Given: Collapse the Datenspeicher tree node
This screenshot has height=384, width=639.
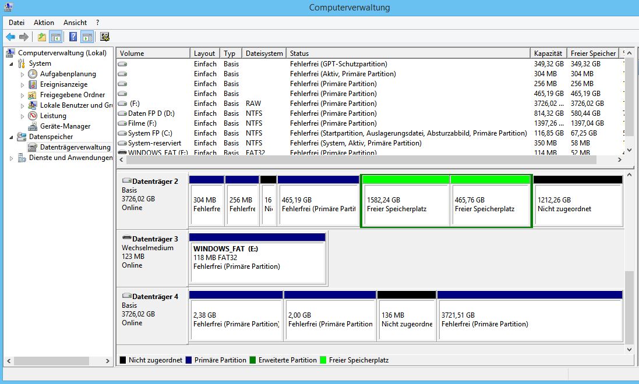Looking at the screenshot, I should coord(12,137).
